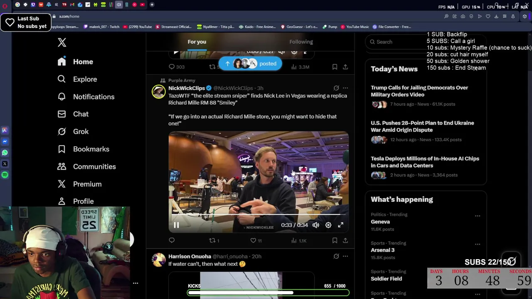Open more options for Arsenal 3 trend
The image size is (532, 299).
click(x=478, y=245)
